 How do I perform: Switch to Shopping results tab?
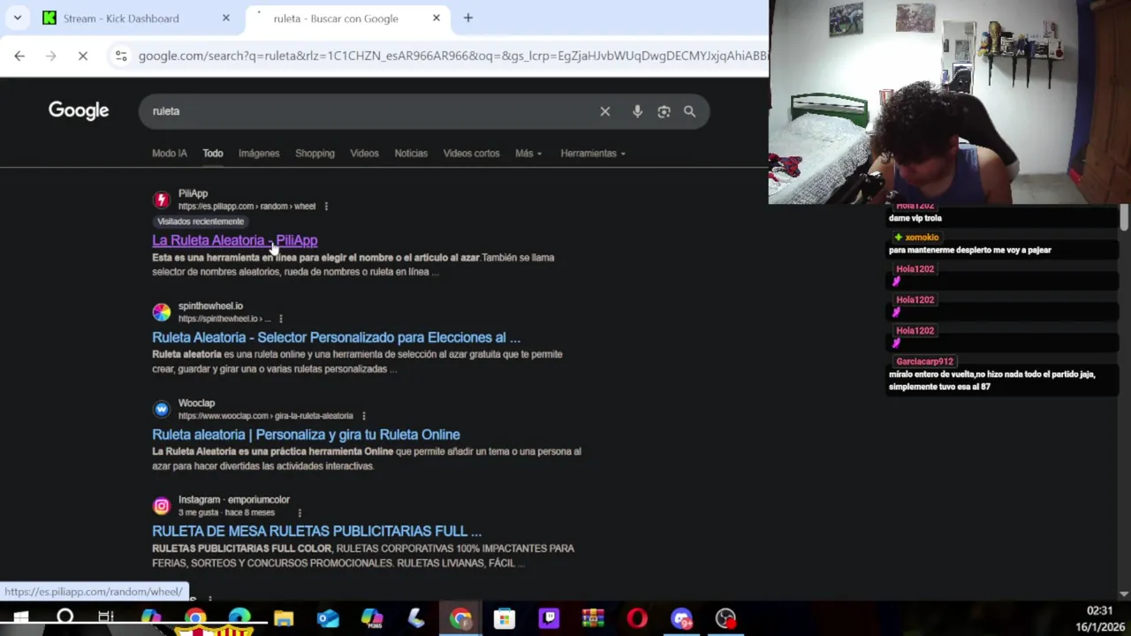click(x=315, y=153)
